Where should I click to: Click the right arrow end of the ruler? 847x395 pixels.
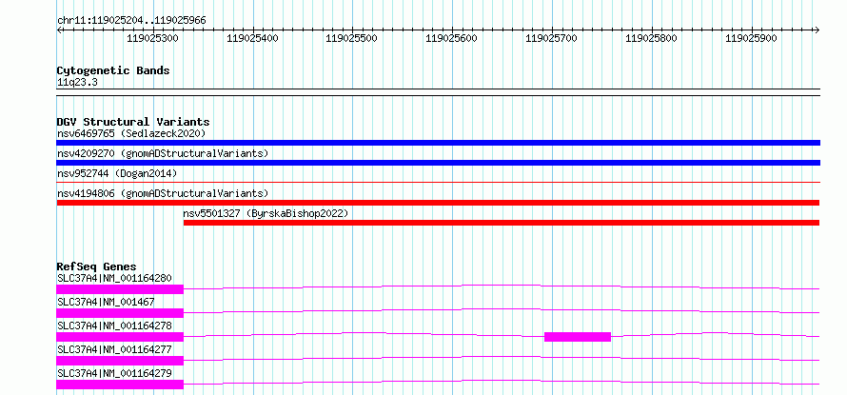[817, 30]
